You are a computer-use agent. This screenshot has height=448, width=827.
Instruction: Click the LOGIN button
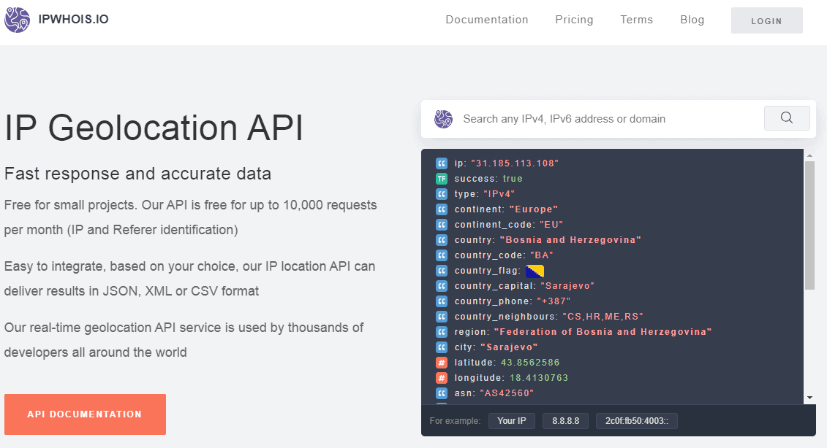[766, 20]
